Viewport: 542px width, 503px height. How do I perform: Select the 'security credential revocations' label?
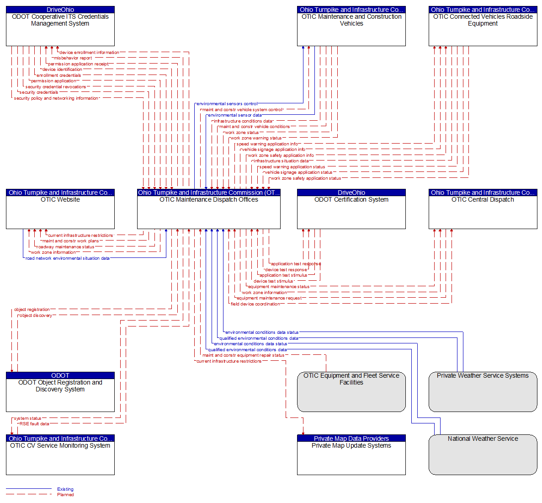tap(56, 87)
